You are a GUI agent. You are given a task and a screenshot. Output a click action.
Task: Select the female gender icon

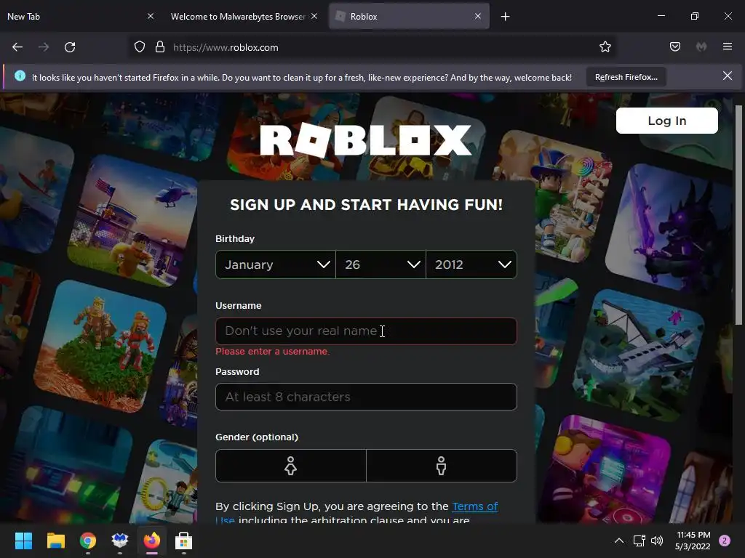[x=290, y=466]
